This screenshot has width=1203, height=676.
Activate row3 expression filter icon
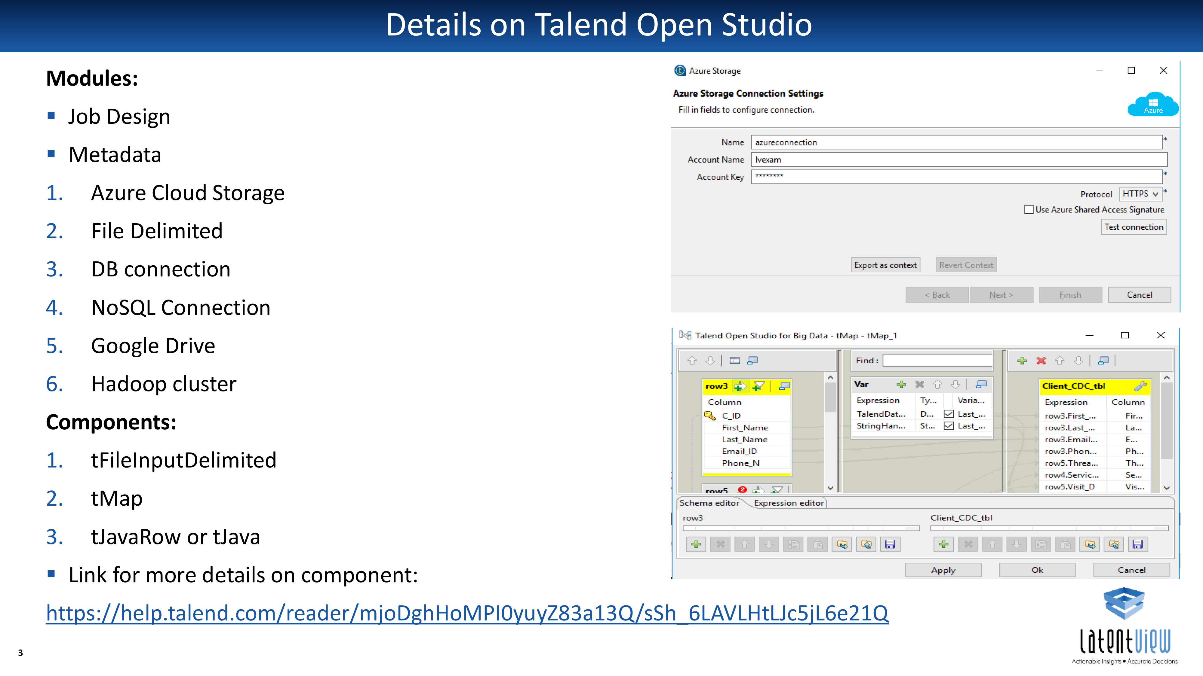click(x=759, y=386)
